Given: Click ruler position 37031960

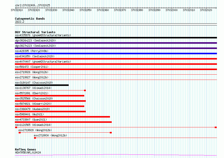Looking at the screenshot, I should [103, 10].
